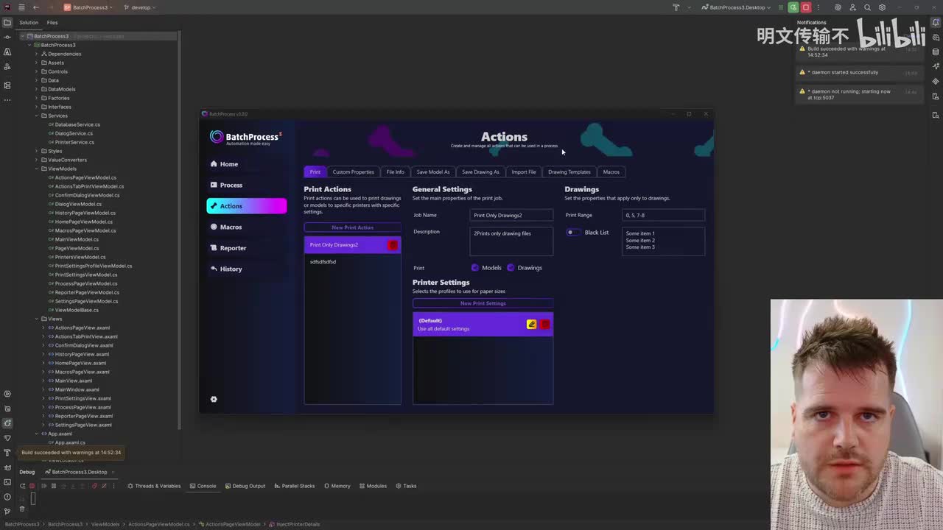Collapse the Views folder

tap(36, 319)
